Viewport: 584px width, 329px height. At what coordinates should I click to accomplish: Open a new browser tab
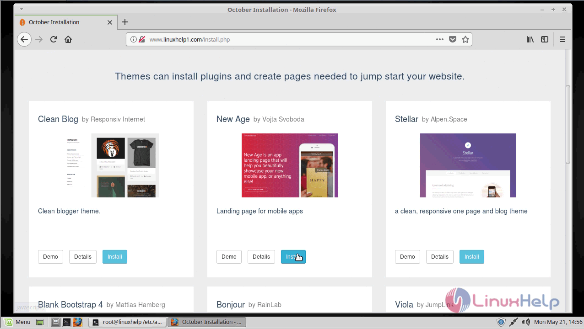click(125, 22)
